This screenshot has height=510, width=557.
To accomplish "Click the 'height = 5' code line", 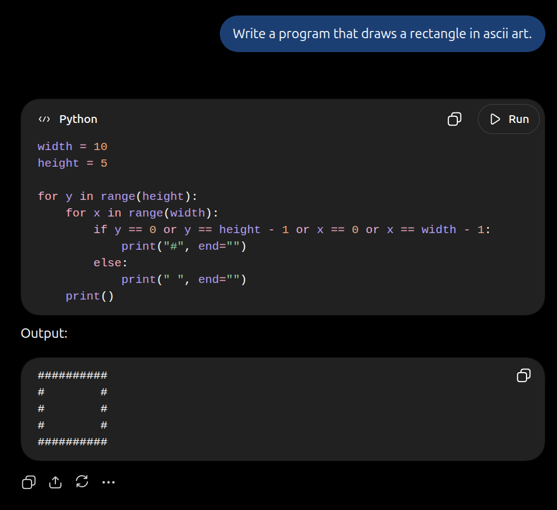I will point(73,163).
